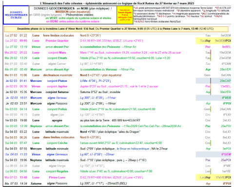This screenshot has height=187, width=234.
Task: Click Lune conjoint Regulus entry
Action: (x=57, y=171)
